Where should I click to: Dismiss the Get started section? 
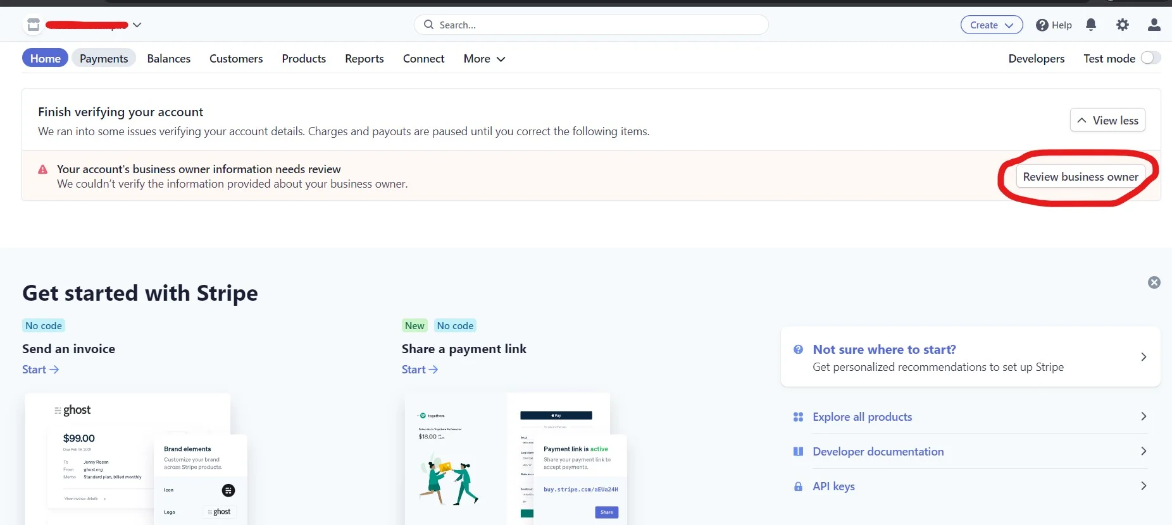(x=1154, y=282)
